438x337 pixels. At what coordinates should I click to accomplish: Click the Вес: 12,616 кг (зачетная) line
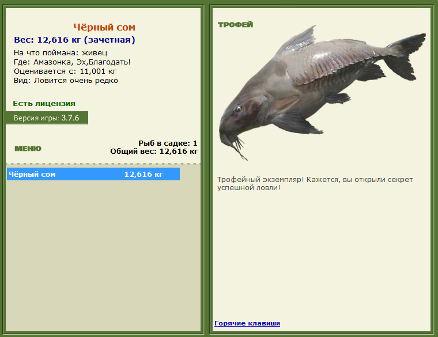74,40
